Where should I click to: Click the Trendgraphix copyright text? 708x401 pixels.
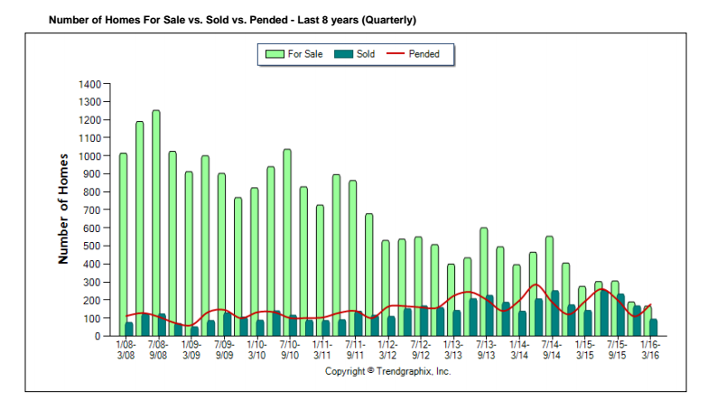click(x=387, y=371)
